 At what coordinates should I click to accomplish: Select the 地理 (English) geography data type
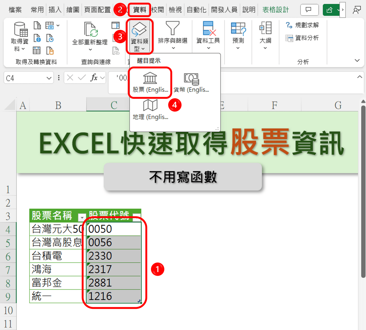(150, 110)
